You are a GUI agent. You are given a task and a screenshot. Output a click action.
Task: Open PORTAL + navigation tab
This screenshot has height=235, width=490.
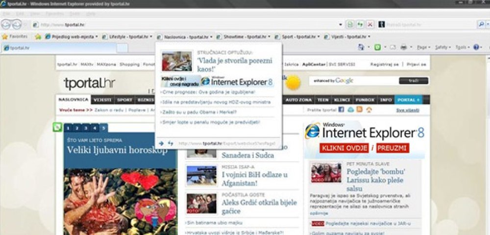[x=409, y=100]
